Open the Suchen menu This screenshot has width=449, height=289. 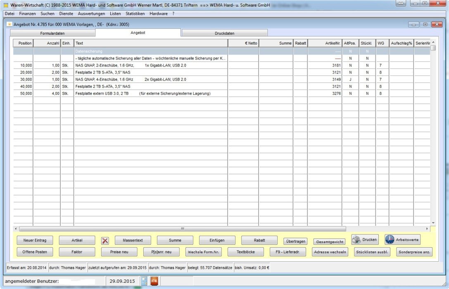pyautogui.click(x=47, y=14)
